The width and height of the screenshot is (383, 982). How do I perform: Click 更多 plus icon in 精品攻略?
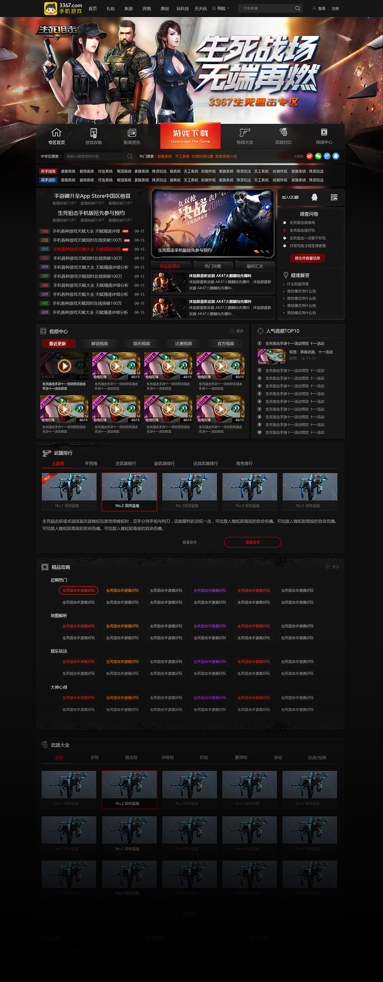[x=328, y=567]
